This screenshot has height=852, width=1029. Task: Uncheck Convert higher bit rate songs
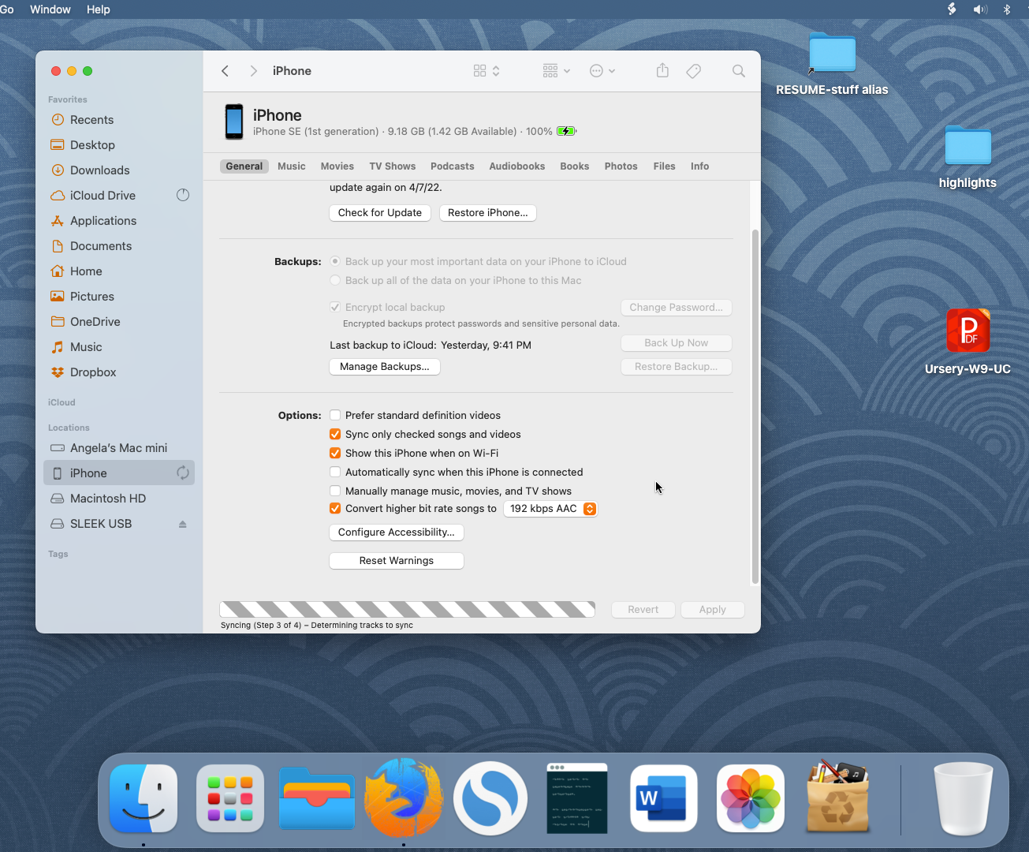(335, 509)
